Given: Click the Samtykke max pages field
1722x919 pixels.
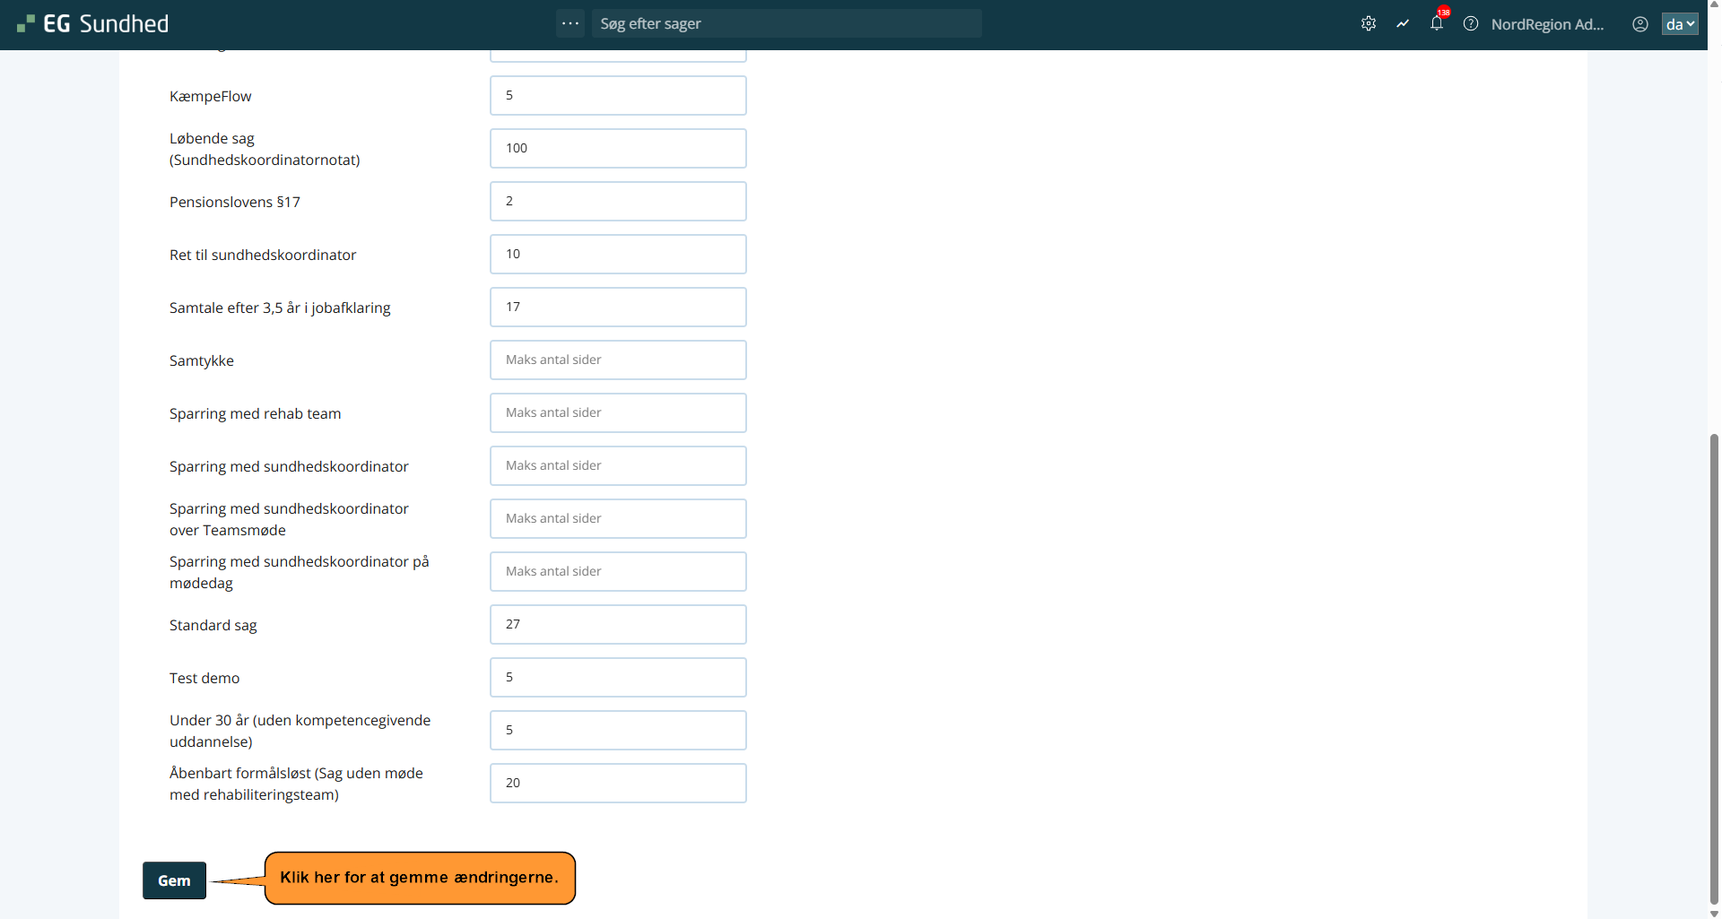Looking at the screenshot, I should (618, 360).
